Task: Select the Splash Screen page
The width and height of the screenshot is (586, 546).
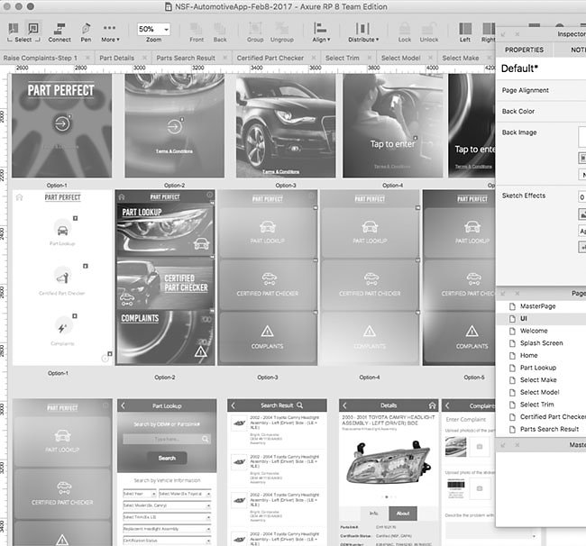Action: tap(541, 343)
